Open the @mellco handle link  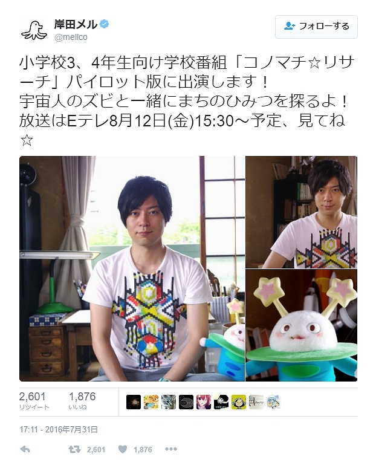pyautogui.click(x=71, y=37)
